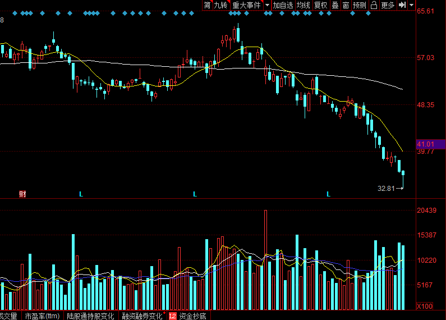Switch to the 陆股通持股变化 tab

pyautogui.click(x=90, y=316)
